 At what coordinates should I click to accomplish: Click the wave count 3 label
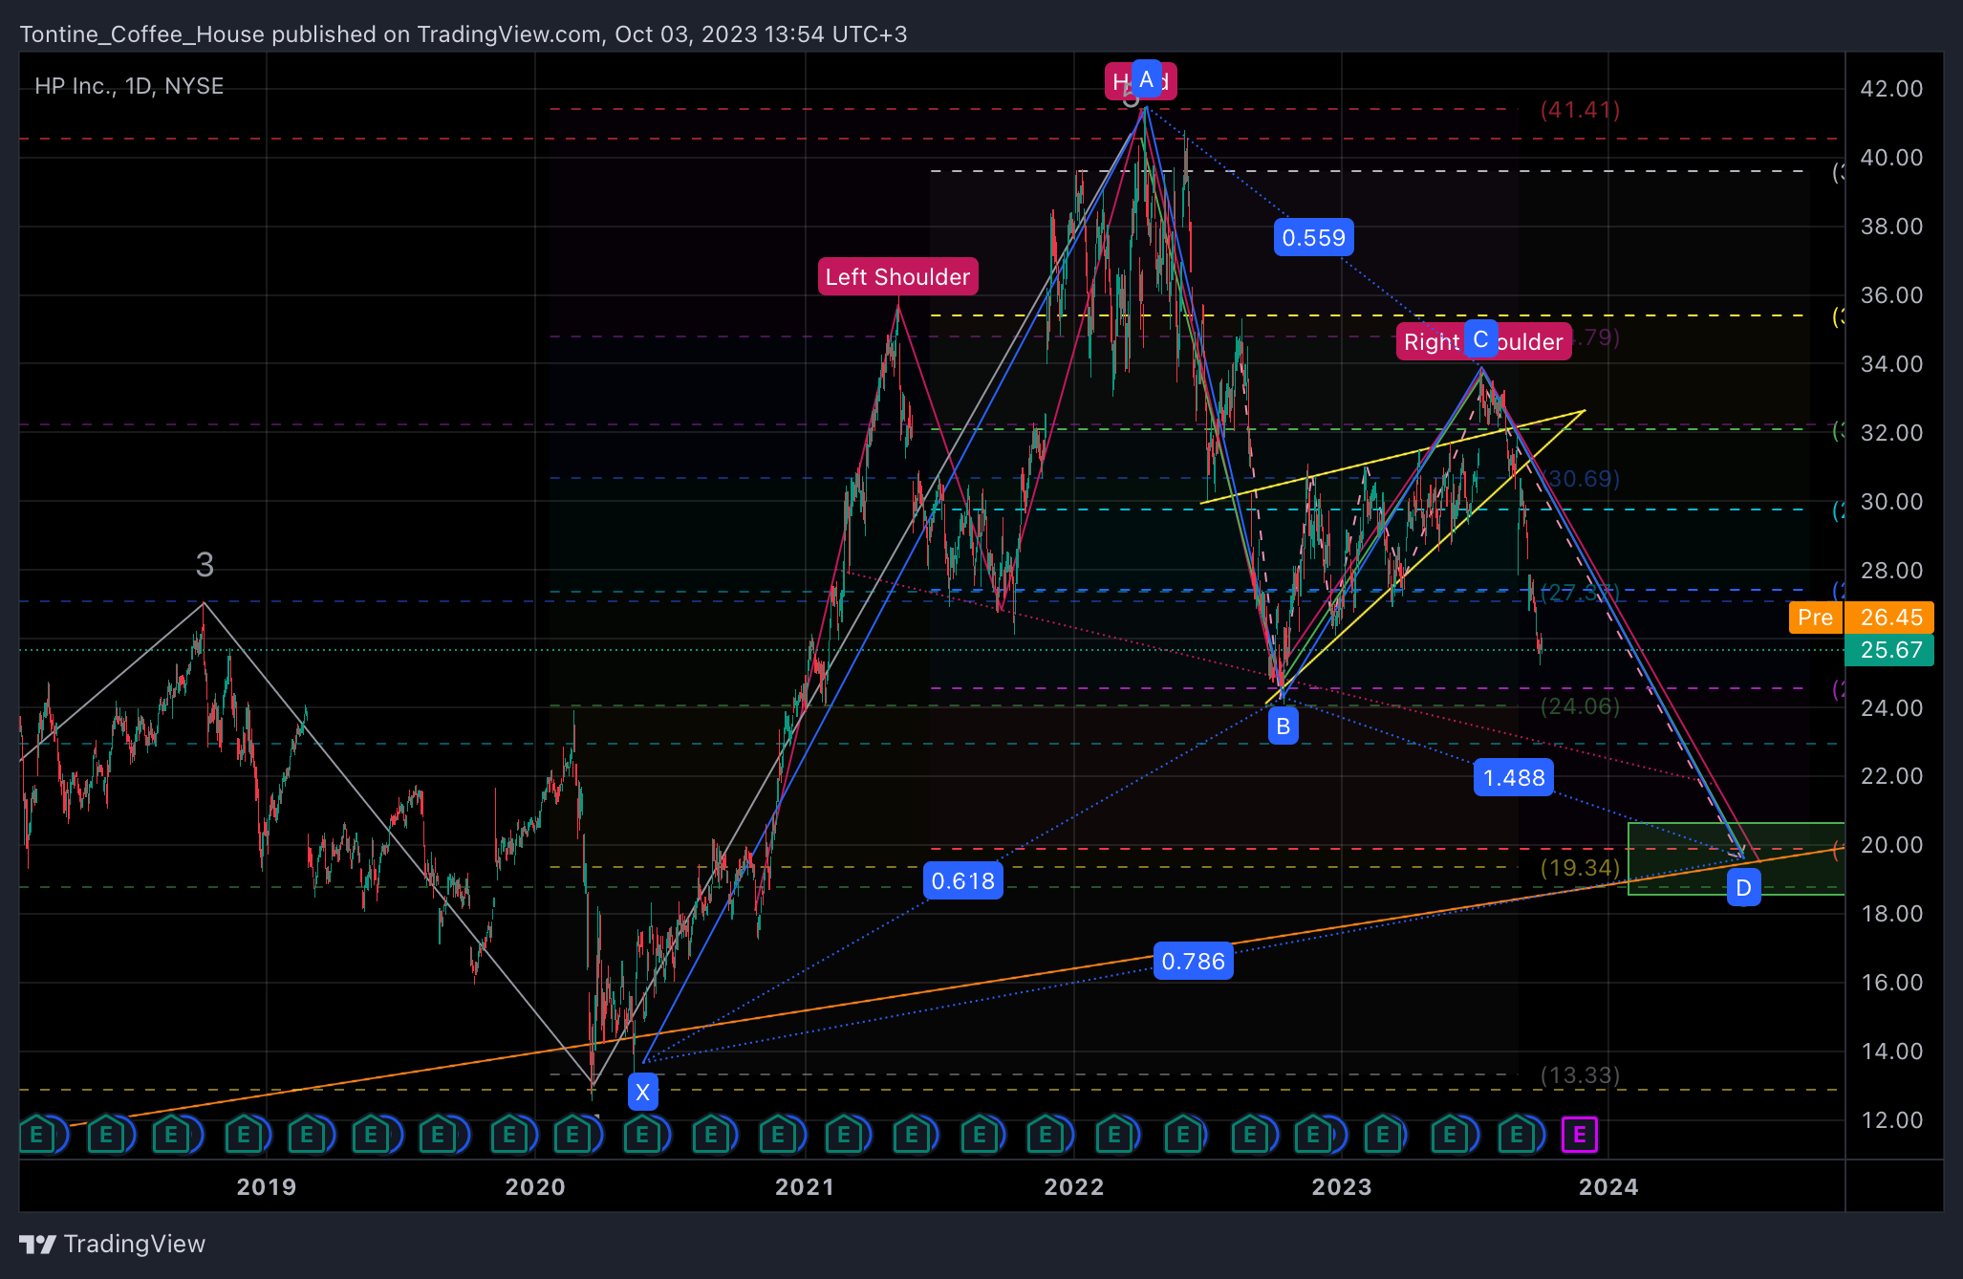(x=205, y=565)
